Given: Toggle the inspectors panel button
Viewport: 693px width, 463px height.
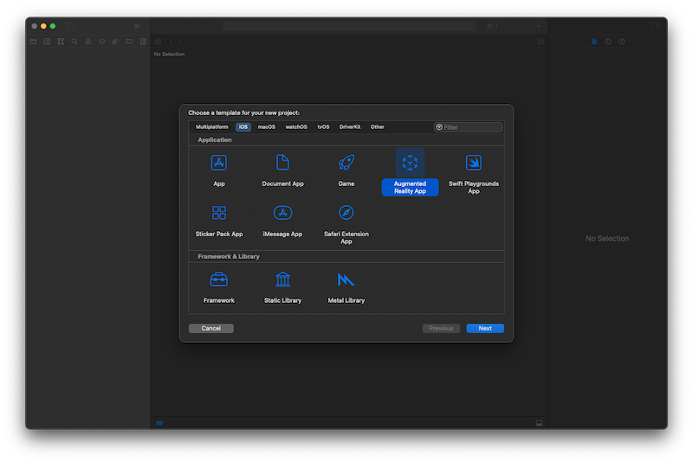Looking at the screenshot, I should (656, 26).
